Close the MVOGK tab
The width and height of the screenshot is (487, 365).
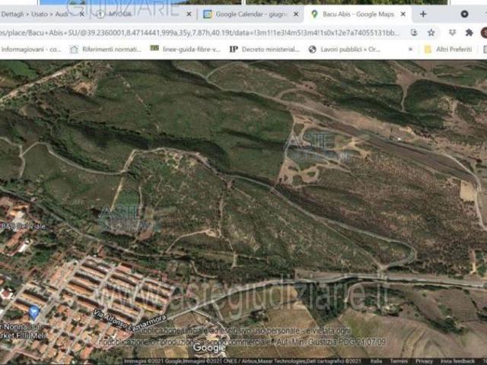click(189, 14)
